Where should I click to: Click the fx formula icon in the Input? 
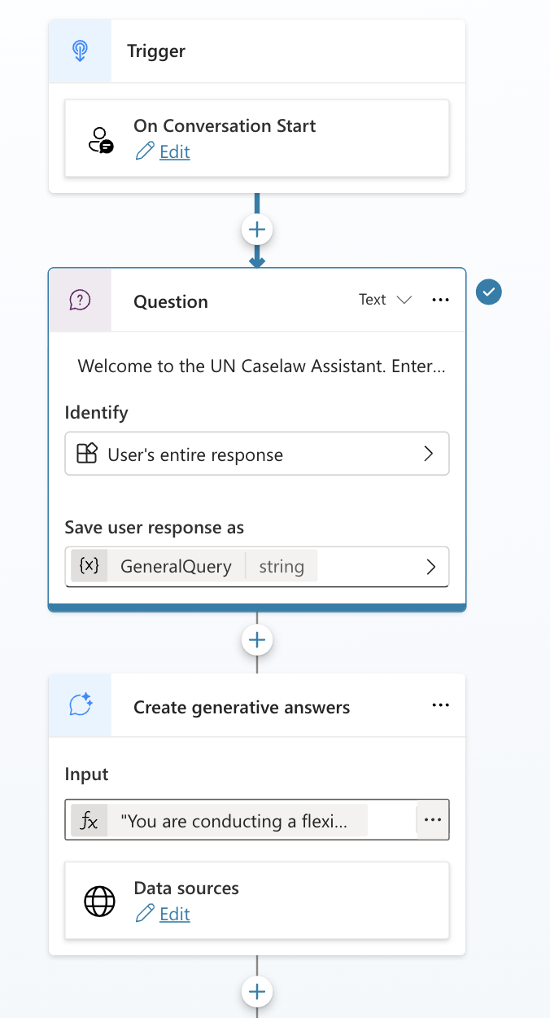(x=89, y=821)
